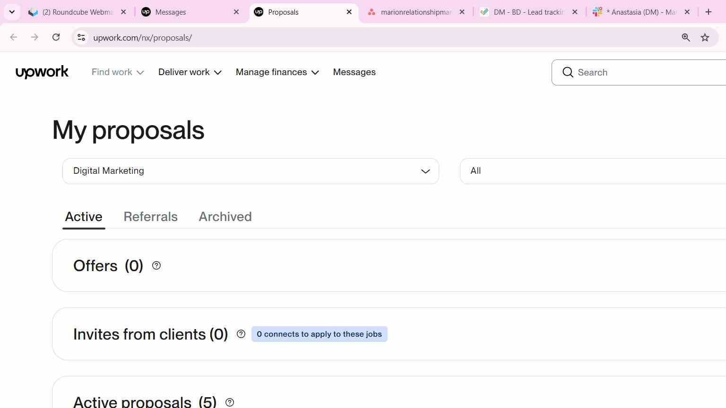Expand the Deliver work menu
726x408 pixels.
coord(190,72)
